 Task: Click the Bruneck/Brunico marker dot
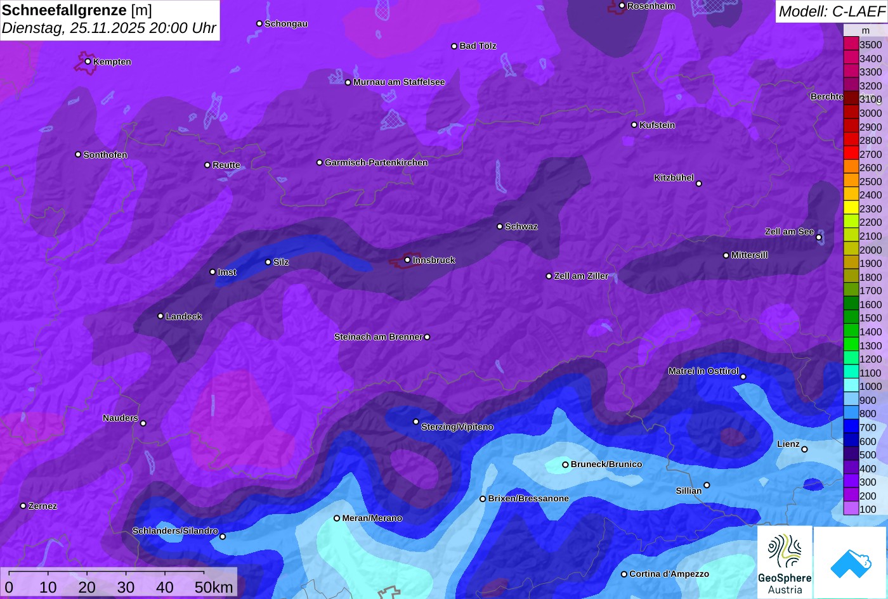coord(565,465)
